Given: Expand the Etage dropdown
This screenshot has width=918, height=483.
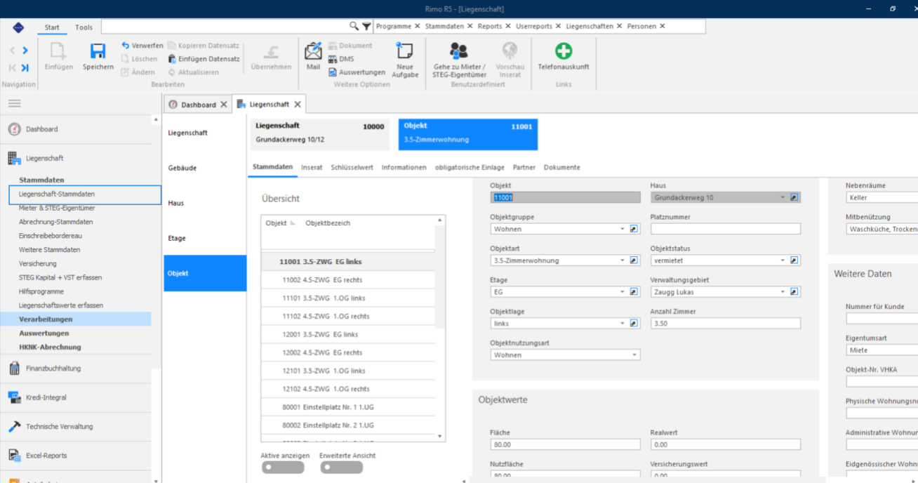Looking at the screenshot, I should click(x=622, y=292).
